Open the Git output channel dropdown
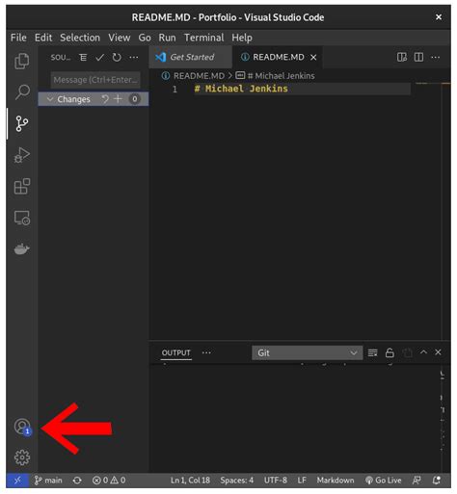The height and width of the screenshot is (494, 457). (x=308, y=352)
